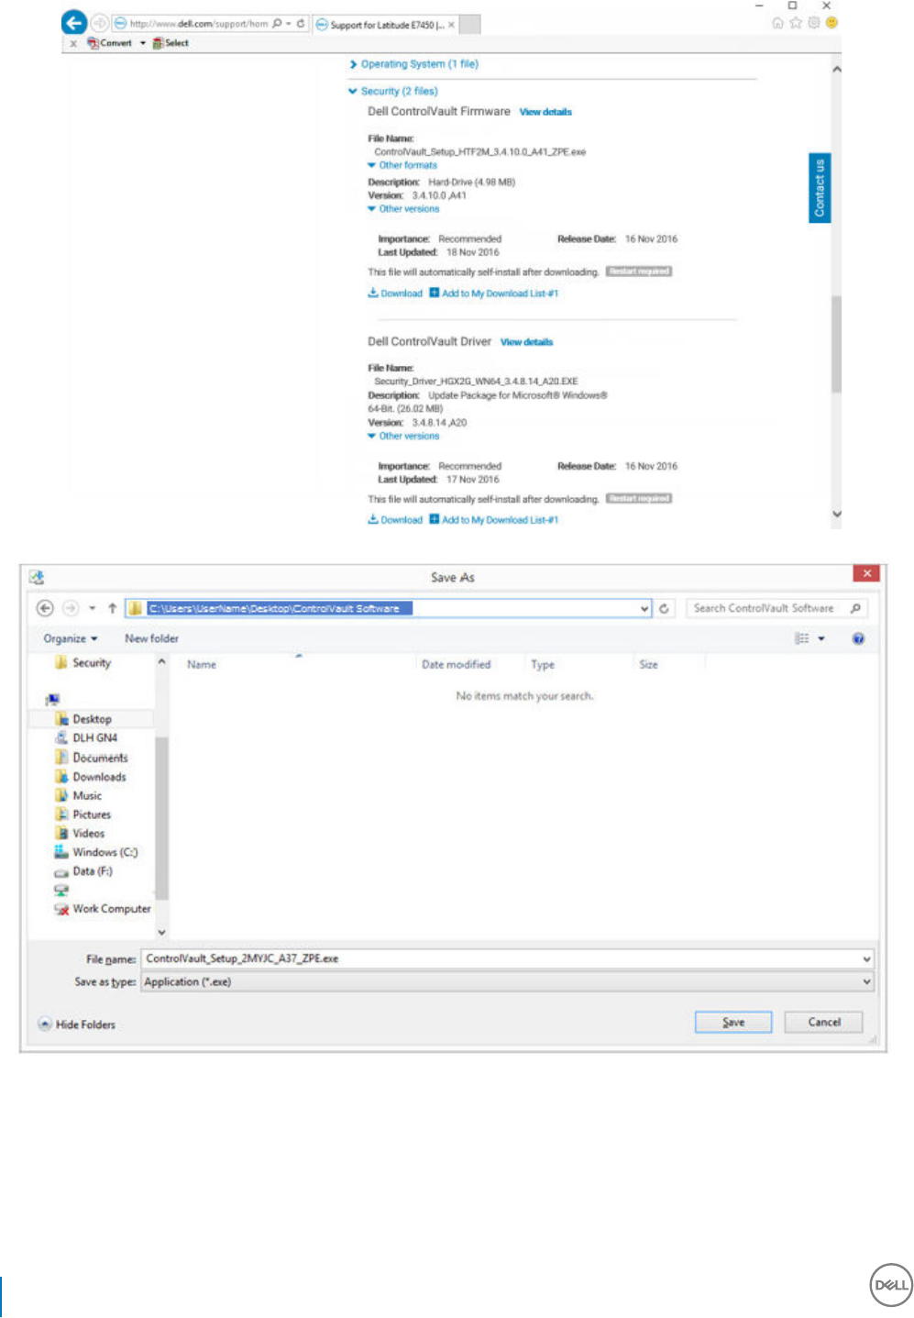Add ControlVault Firmware to My Download List
This screenshot has width=914, height=1318.
[494, 294]
